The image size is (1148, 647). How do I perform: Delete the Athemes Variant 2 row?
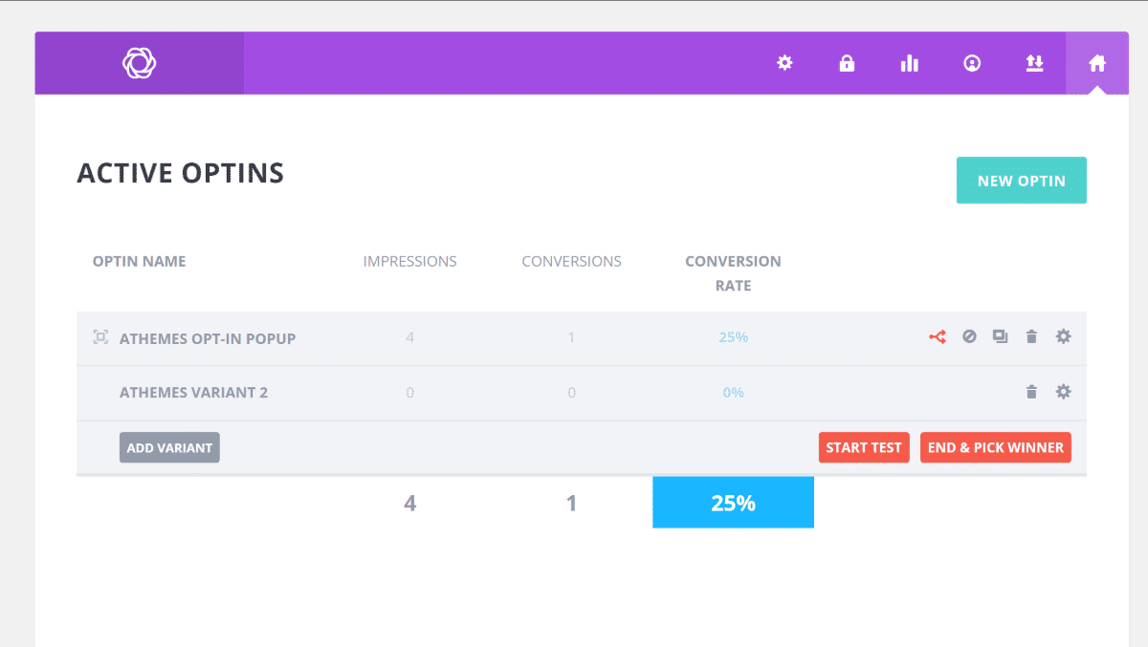click(x=1031, y=392)
